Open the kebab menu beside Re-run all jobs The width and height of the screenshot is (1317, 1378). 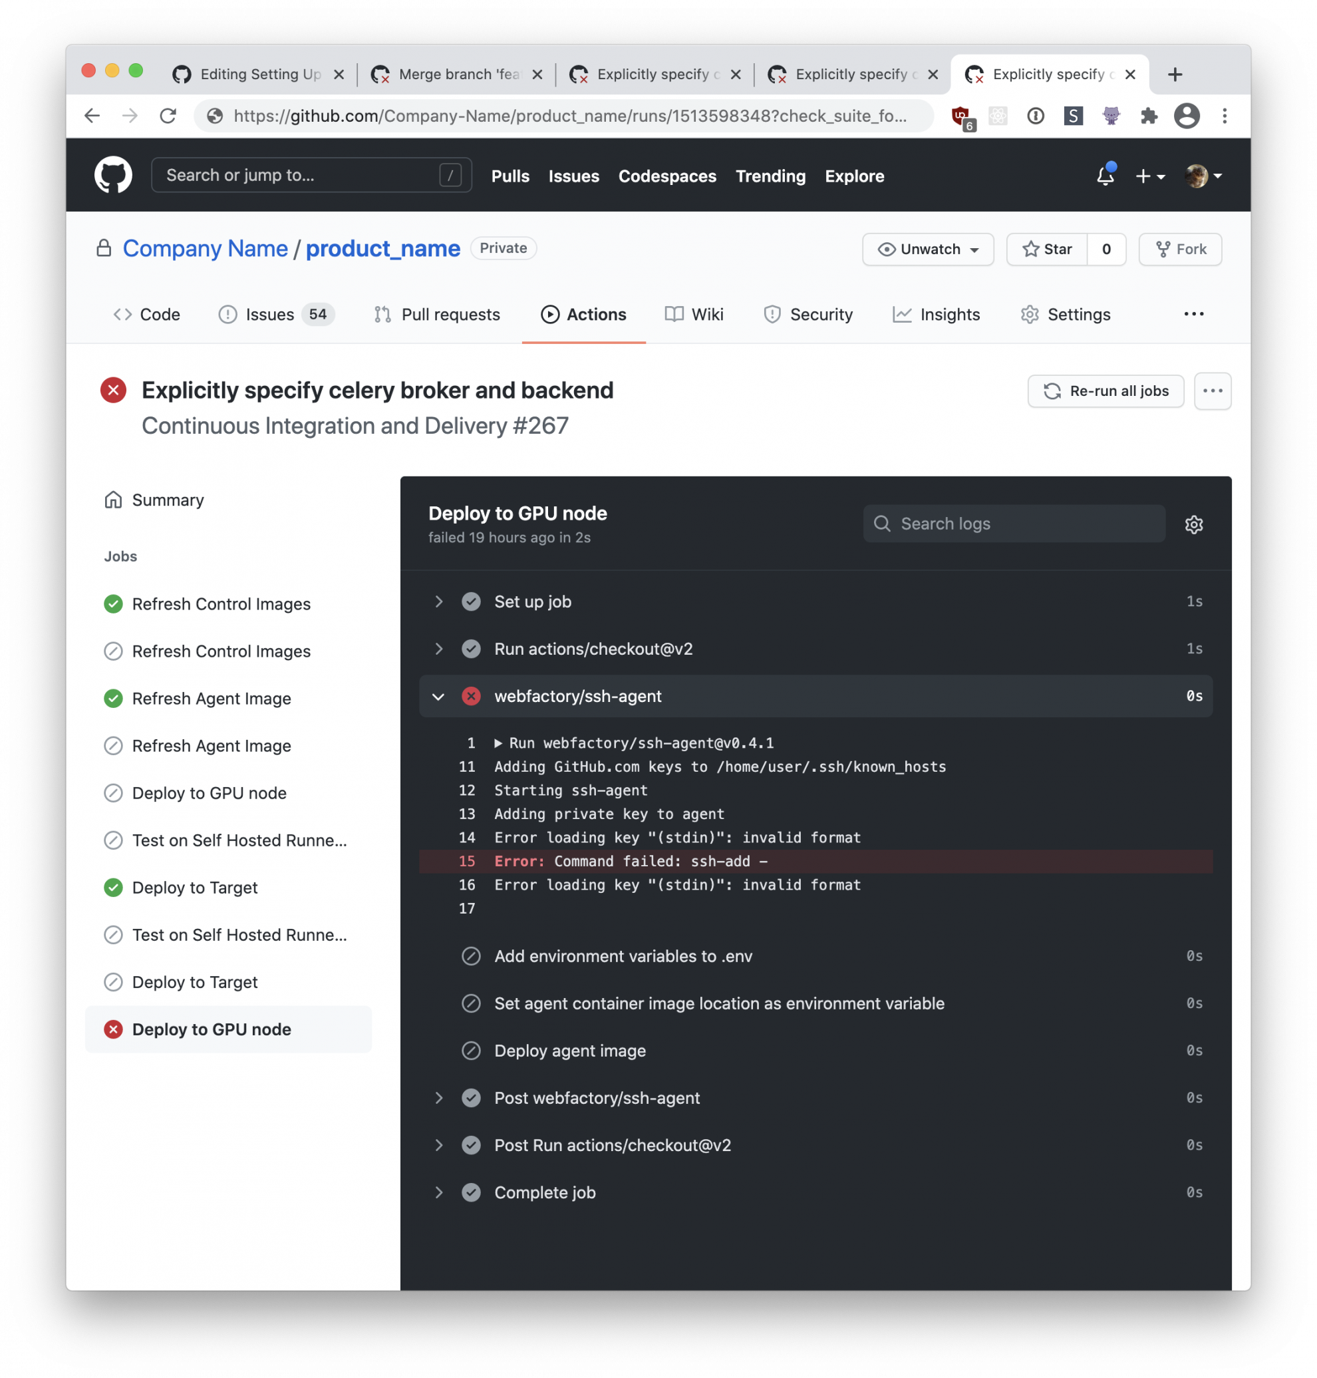[x=1213, y=391]
